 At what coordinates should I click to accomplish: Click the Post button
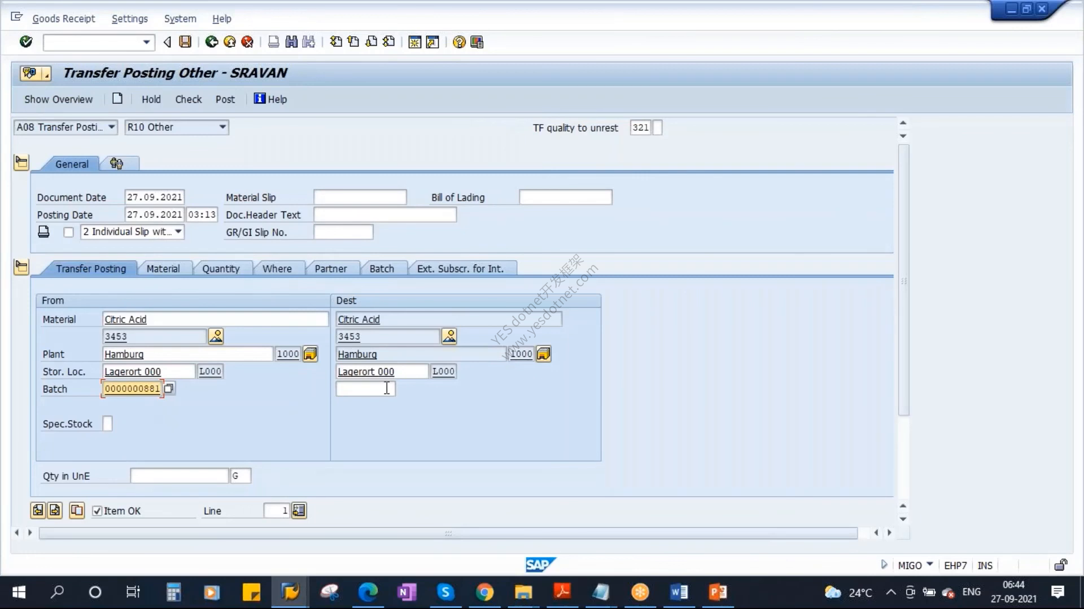(225, 99)
